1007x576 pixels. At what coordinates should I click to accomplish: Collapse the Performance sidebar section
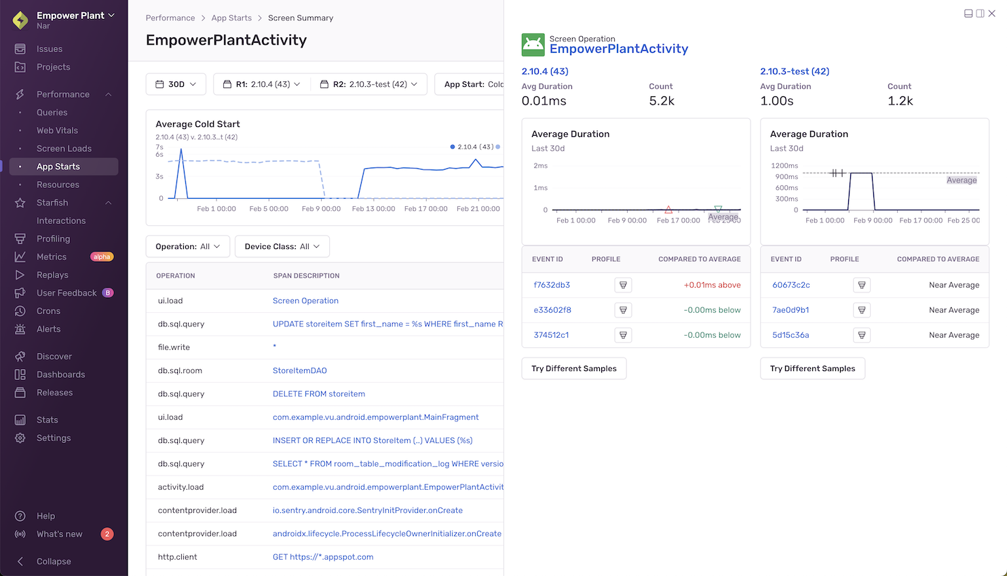point(109,94)
